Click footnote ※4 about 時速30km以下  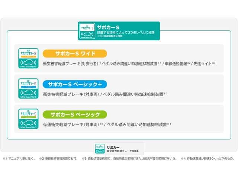click(208, 158)
